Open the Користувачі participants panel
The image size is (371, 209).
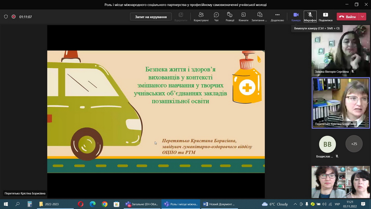[201, 16]
